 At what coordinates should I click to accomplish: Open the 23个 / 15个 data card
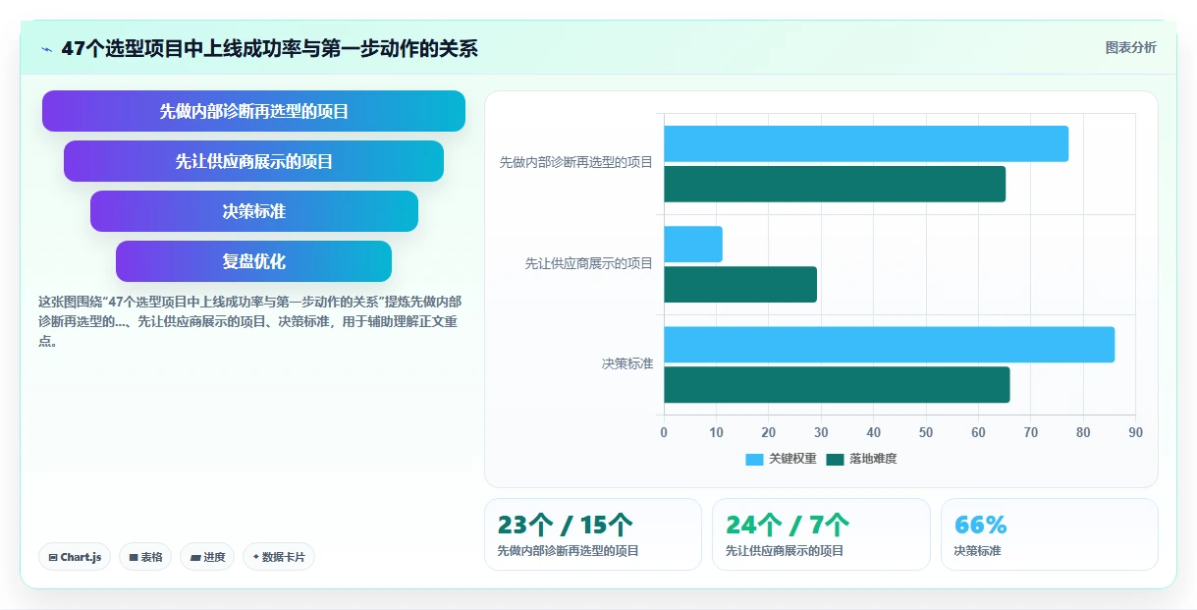point(593,534)
